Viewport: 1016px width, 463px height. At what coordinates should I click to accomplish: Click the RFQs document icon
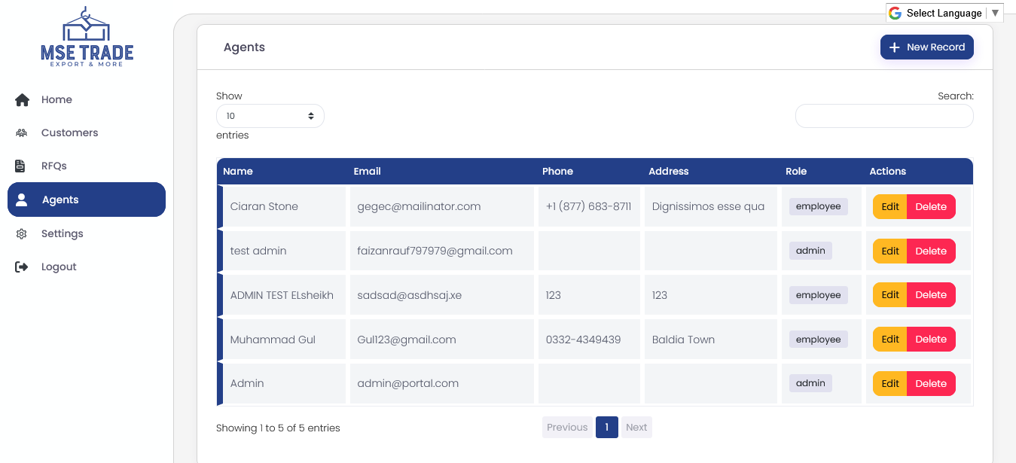[22, 166]
